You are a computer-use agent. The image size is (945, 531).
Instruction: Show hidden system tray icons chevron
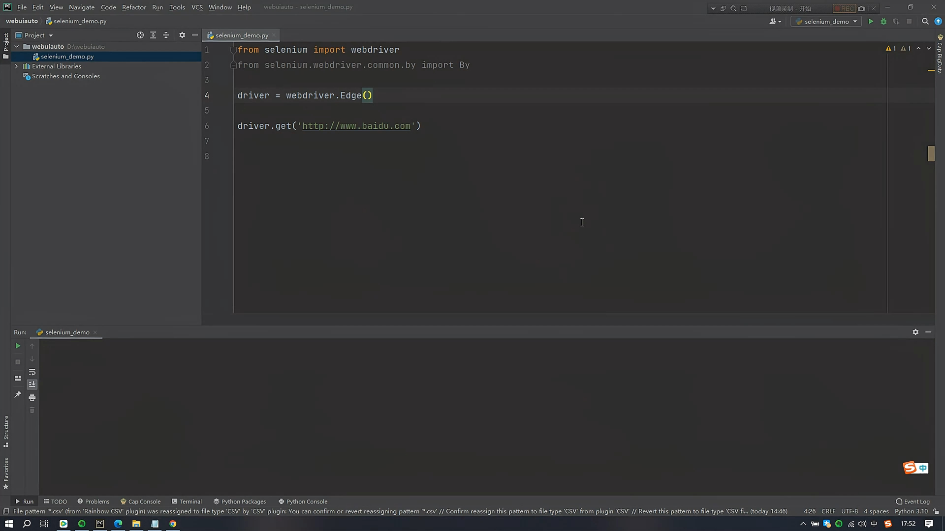(803, 524)
